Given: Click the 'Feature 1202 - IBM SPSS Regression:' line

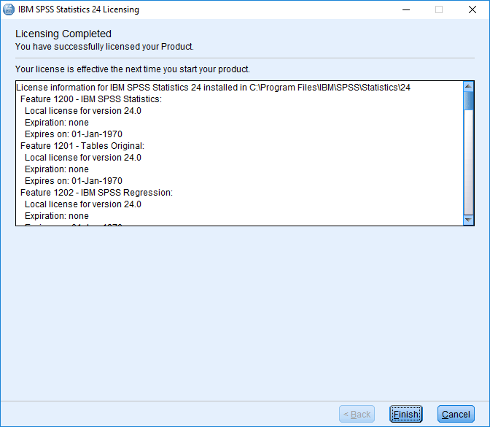Looking at the screenshot, I should [96, 193].
